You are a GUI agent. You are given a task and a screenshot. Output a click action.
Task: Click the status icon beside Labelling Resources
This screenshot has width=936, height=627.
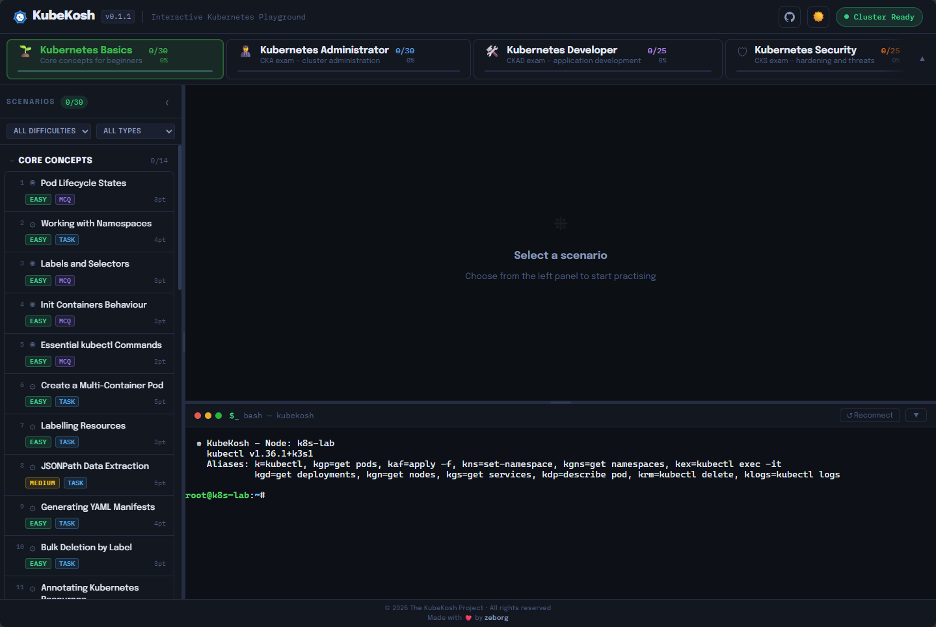(x=33, y=427)
